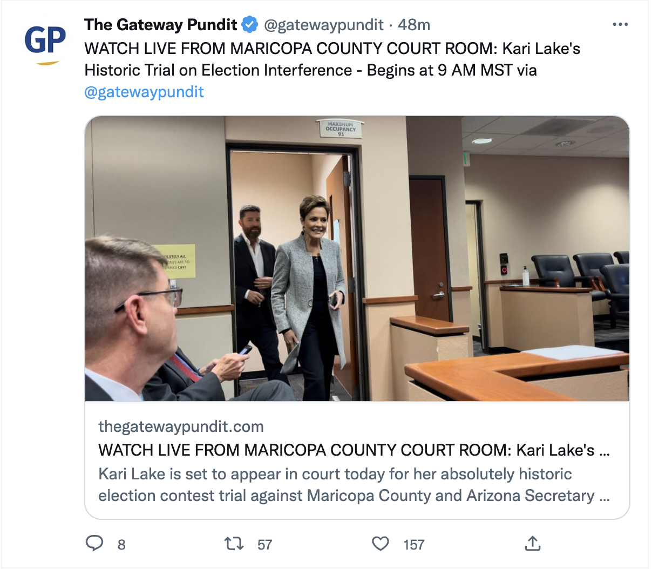Click the tweet body text to expand

click(x=332, y=59)
